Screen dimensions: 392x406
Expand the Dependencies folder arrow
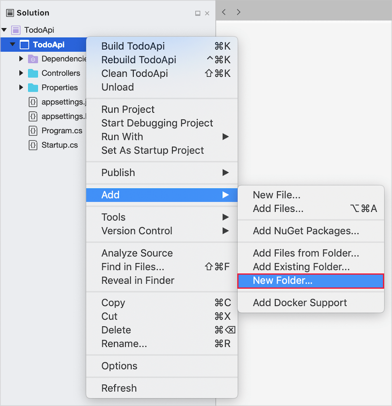(x=21, y=59)
